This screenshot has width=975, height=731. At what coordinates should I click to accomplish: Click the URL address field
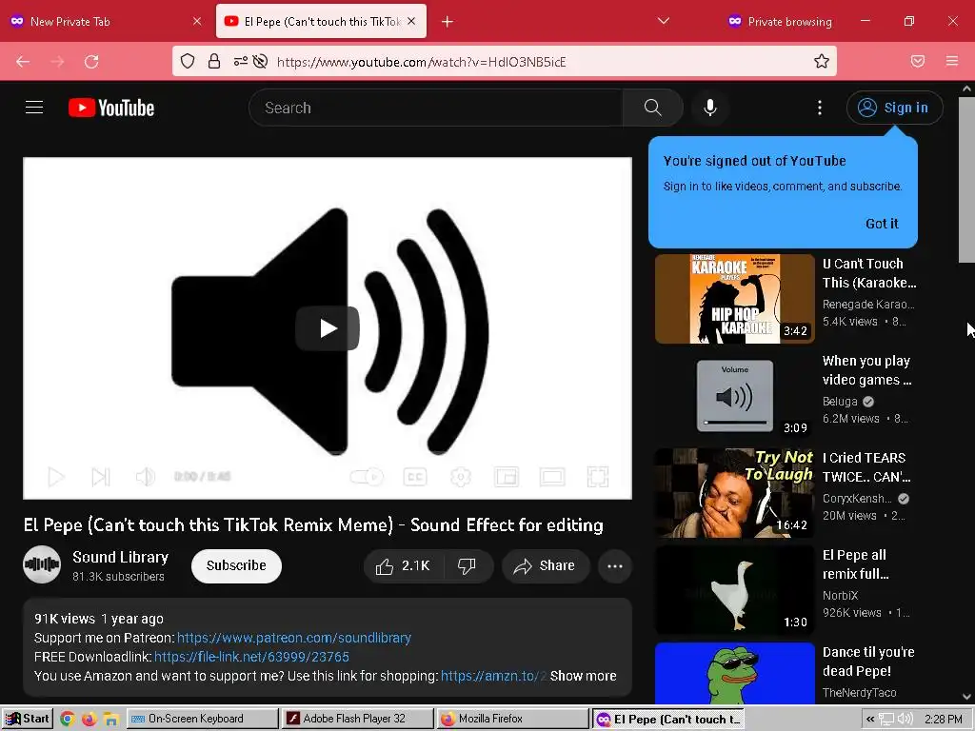541,62
